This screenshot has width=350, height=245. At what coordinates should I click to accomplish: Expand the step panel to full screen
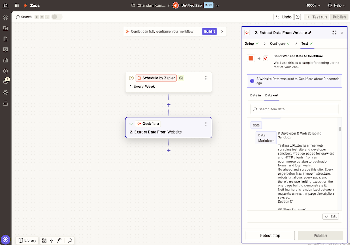334,33
